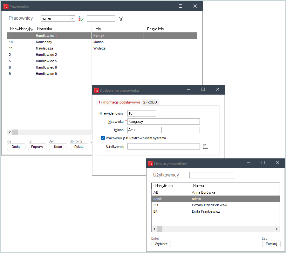This screenshot has height=253, width=286.
Task: Switch to '1) Informacje podstawowe' tab
Action: [119, 102]
